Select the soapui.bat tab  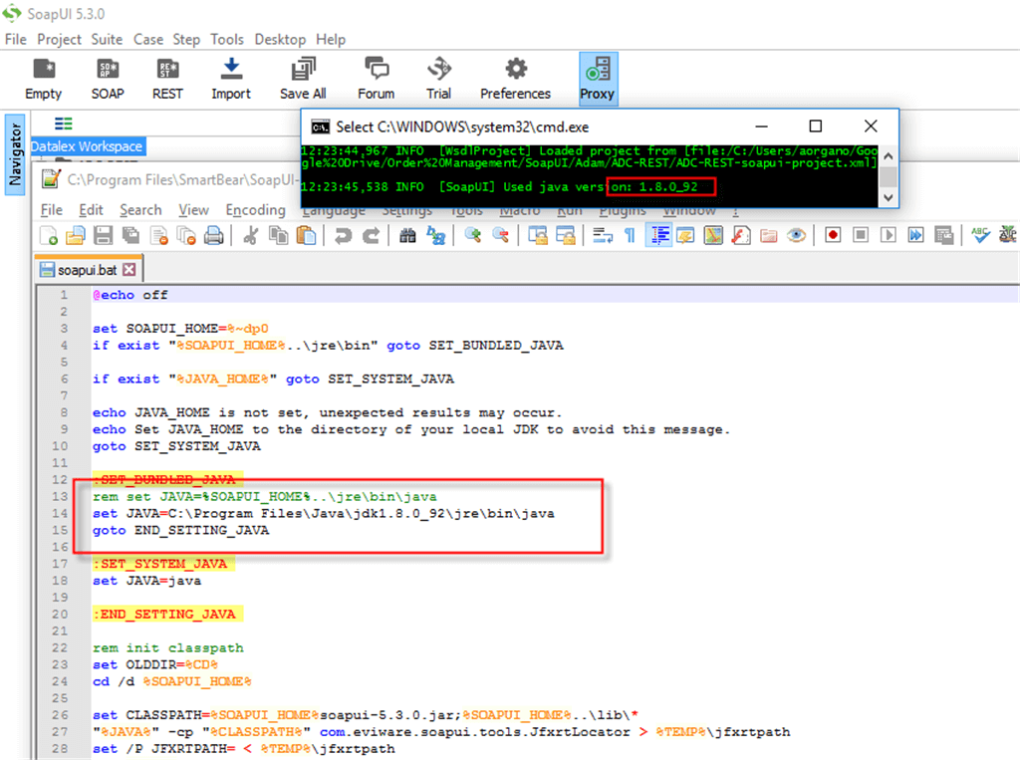coord(88,269)
